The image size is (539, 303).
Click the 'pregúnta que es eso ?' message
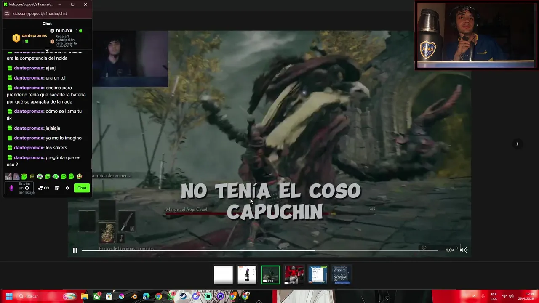coord(43,161)
